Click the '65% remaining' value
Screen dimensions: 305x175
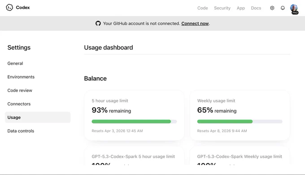(217, 110)
